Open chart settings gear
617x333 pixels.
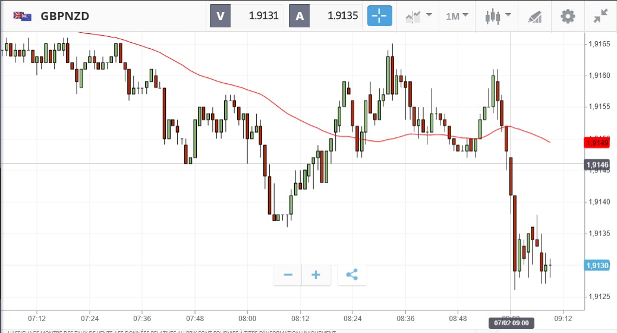(568, 16)
